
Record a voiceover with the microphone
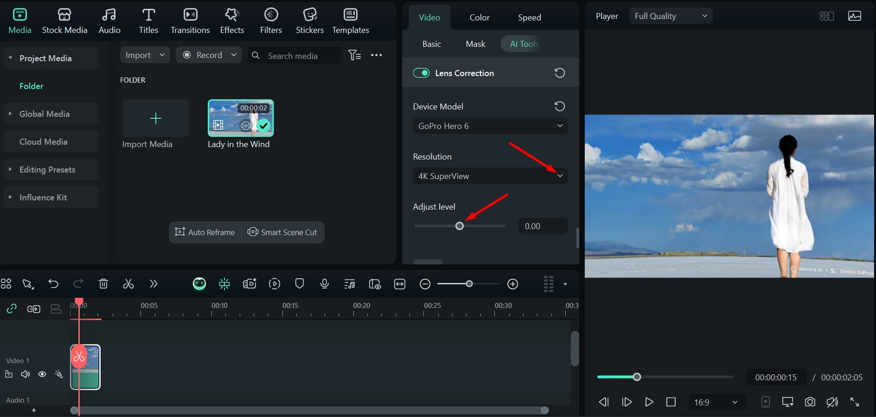coord(325,283)
